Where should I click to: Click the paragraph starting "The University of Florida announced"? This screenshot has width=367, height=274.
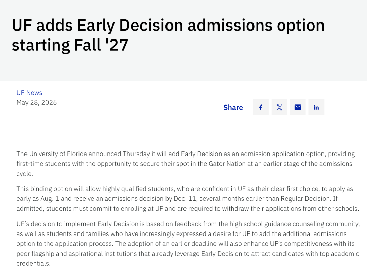(x=186, y=164)
